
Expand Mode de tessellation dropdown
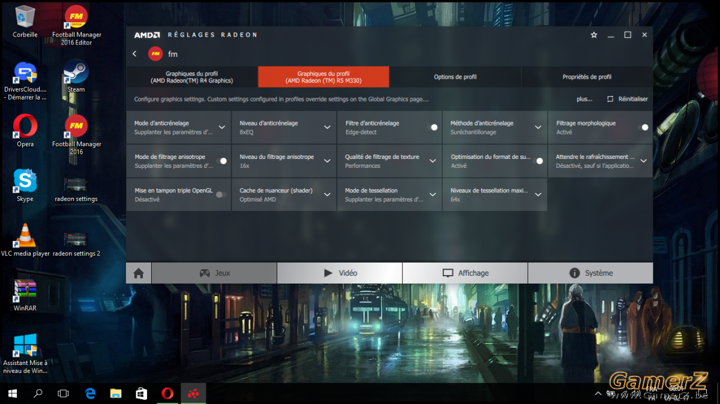pyautogui.click(x=433, y=194)
